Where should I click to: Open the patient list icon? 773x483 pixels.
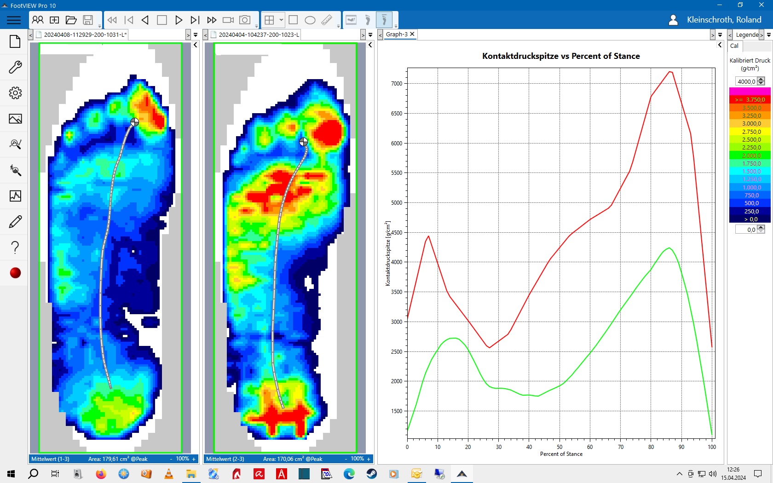[38, 20]
